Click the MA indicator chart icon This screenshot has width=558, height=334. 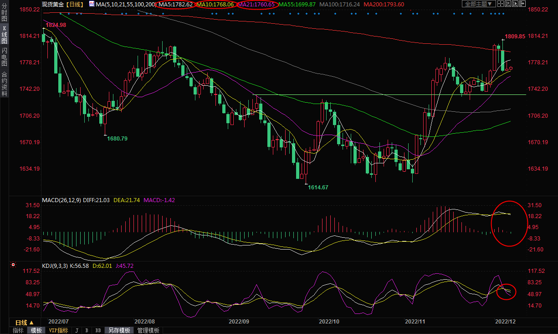coord(92,4)
